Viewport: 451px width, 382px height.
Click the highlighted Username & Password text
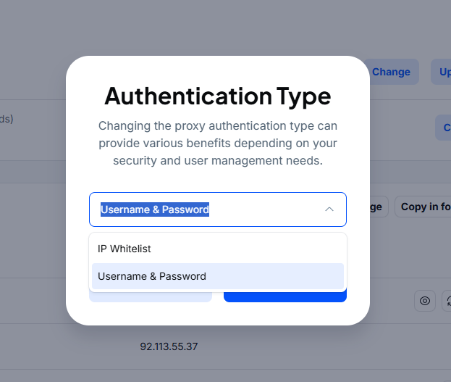(155, 209)
